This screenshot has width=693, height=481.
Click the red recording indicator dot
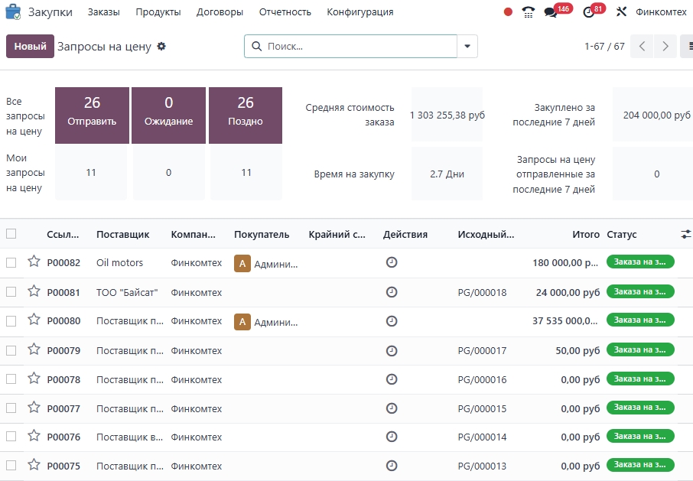click(x=508, y=12)
